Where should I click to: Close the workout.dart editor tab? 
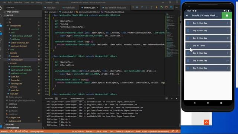[97, 7]
